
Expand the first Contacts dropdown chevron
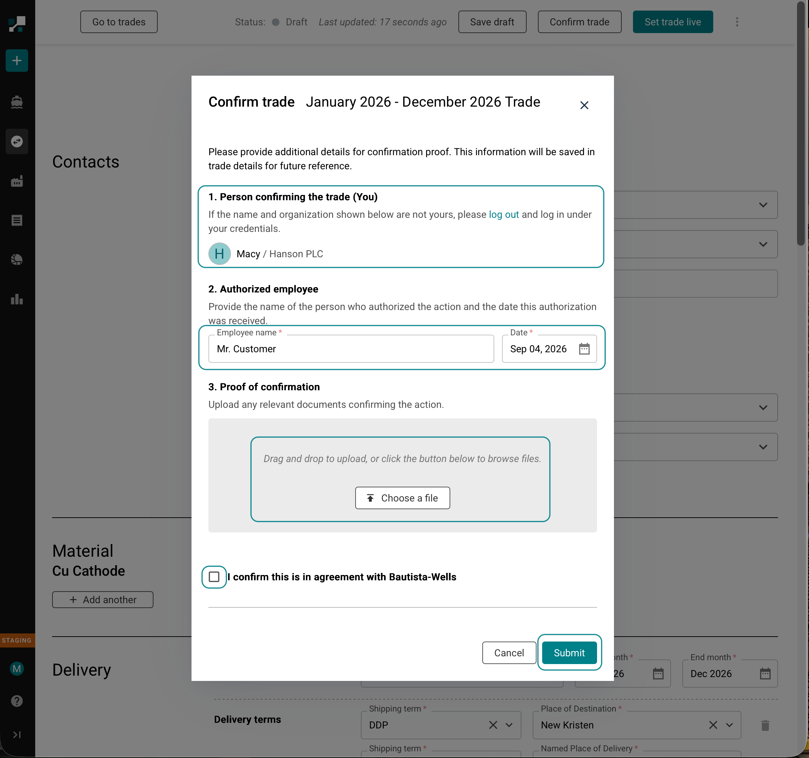tap(763, 205)
